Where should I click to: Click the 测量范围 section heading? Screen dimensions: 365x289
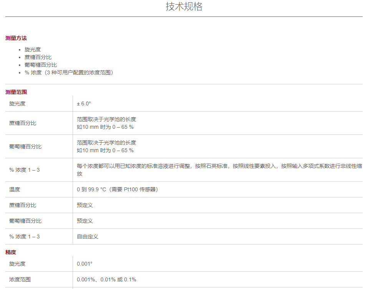click(16, 92)
